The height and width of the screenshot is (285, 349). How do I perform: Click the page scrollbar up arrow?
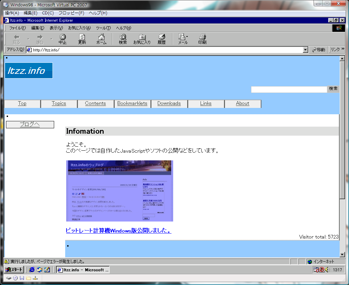(342, 59)
